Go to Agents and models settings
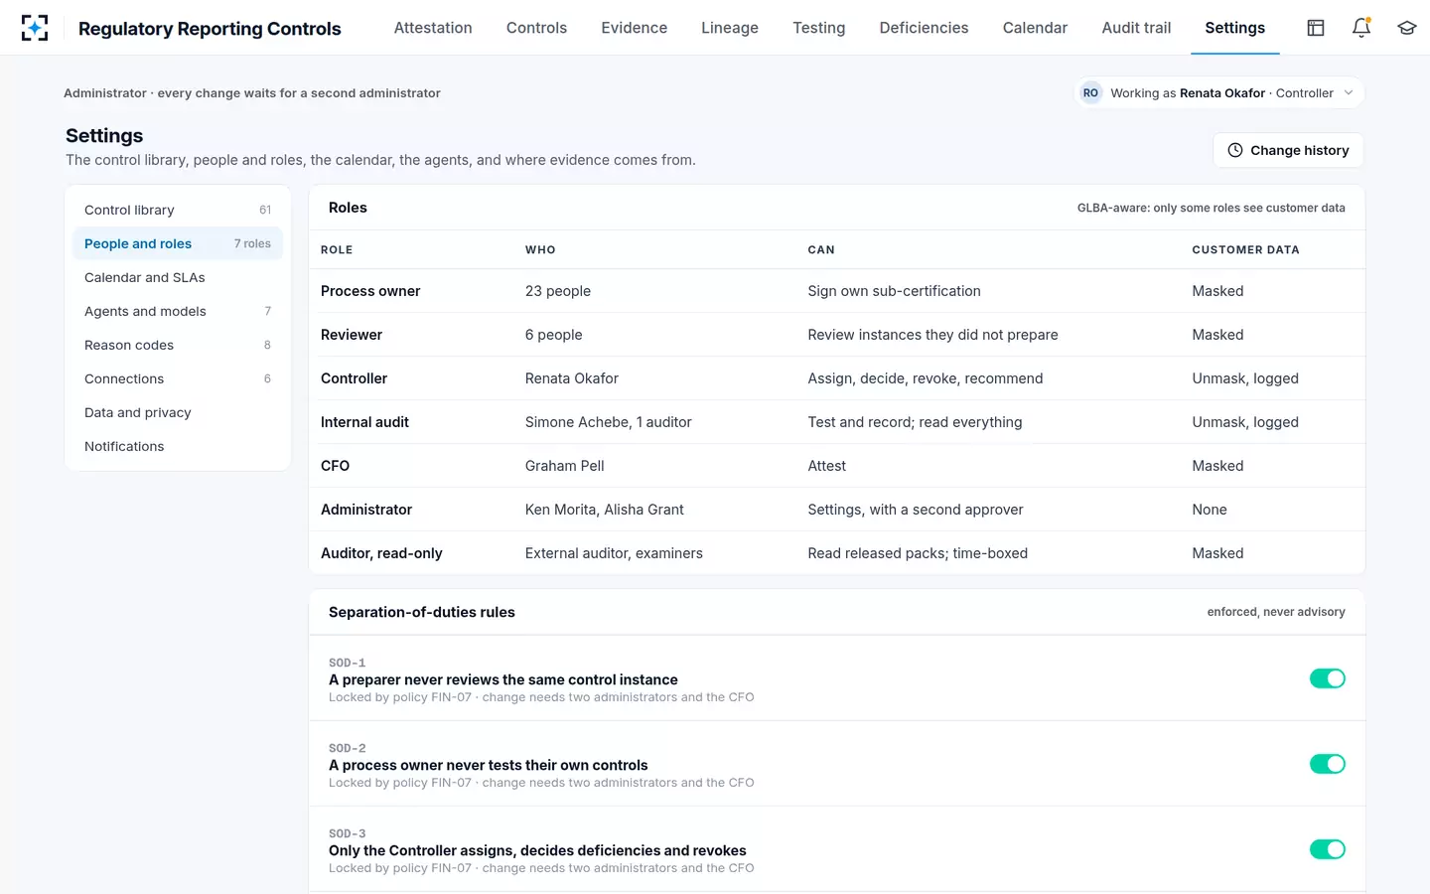This screenshot has height=894, width=1430. tap(178, 311)
